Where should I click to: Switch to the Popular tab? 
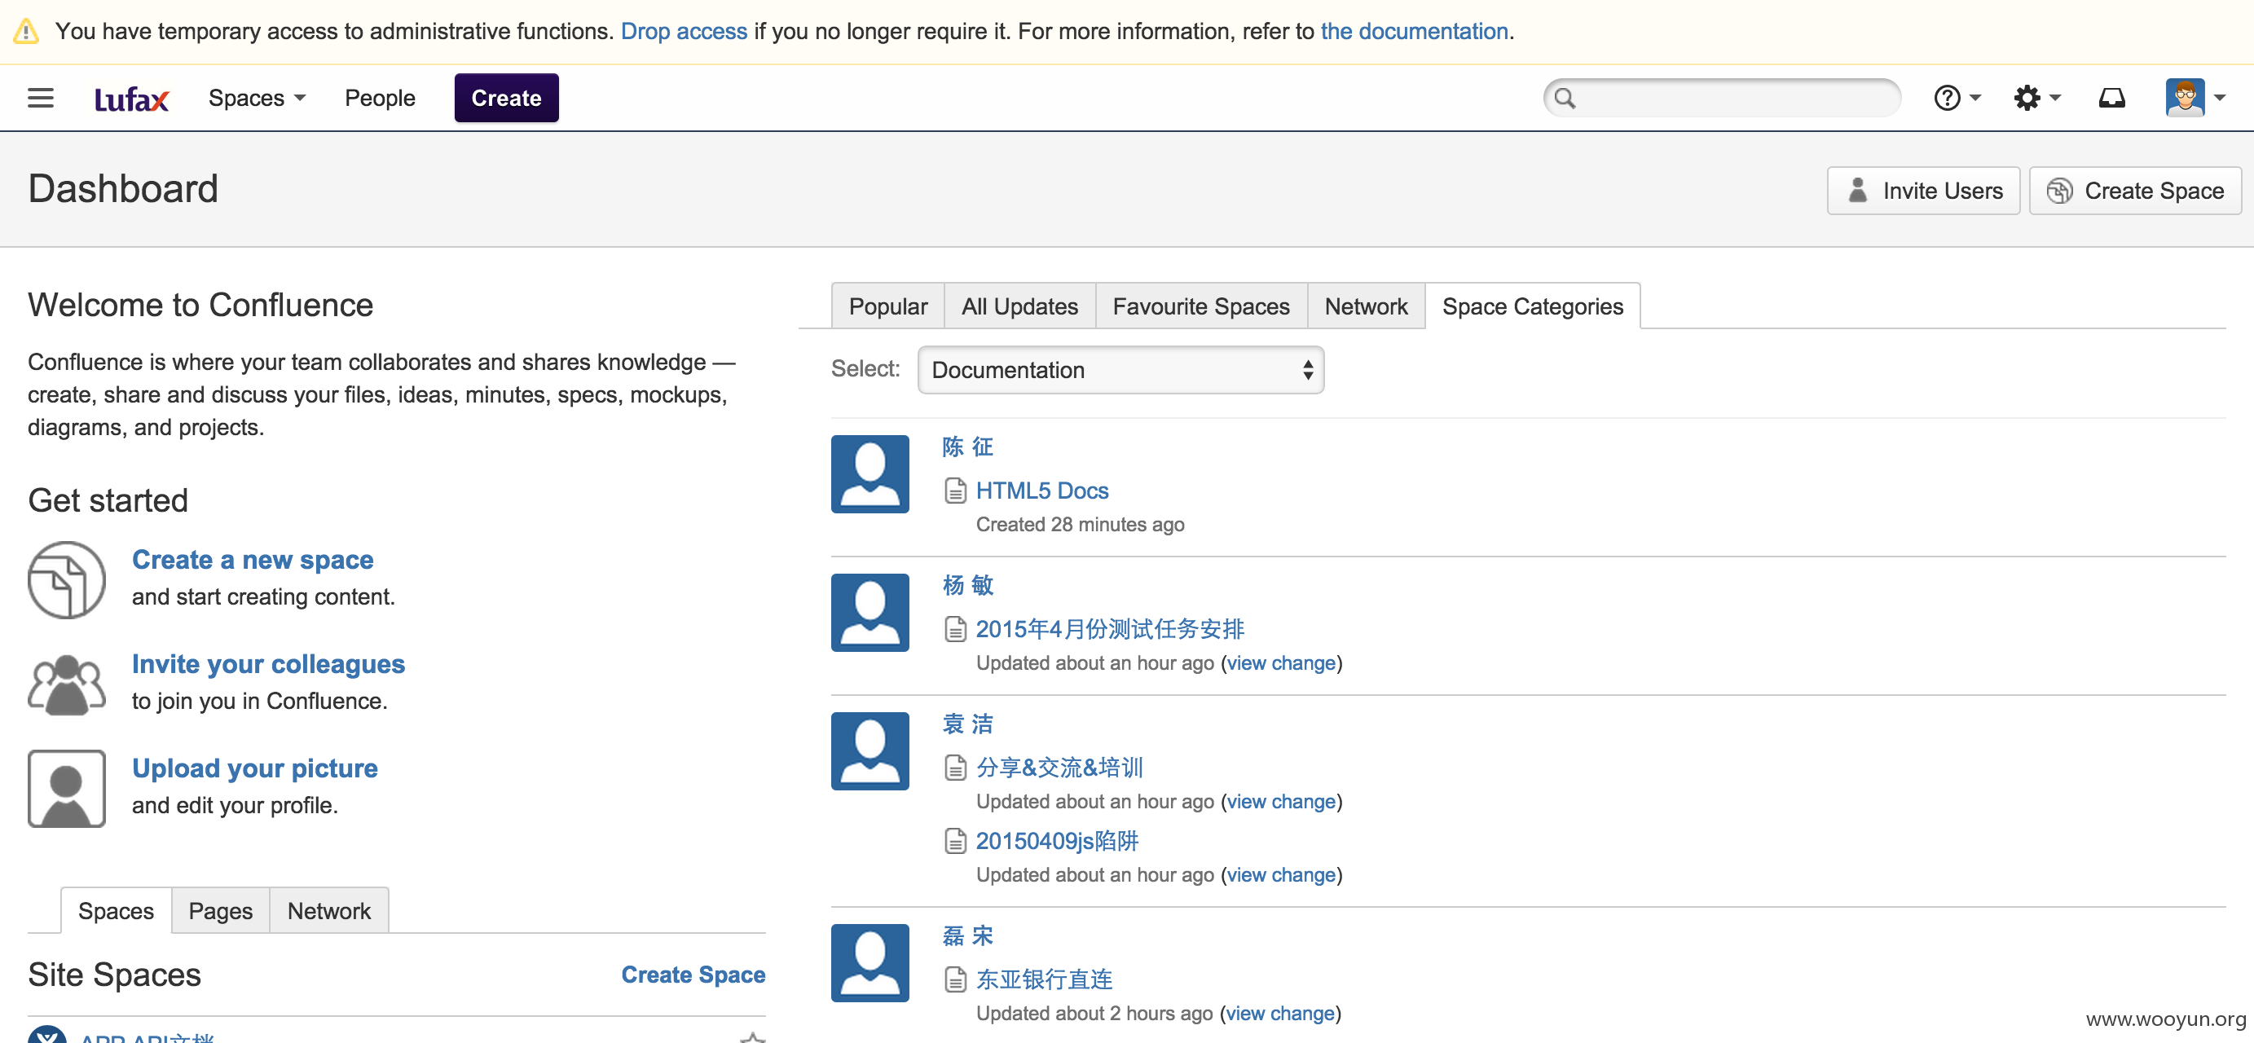(888, 306)
